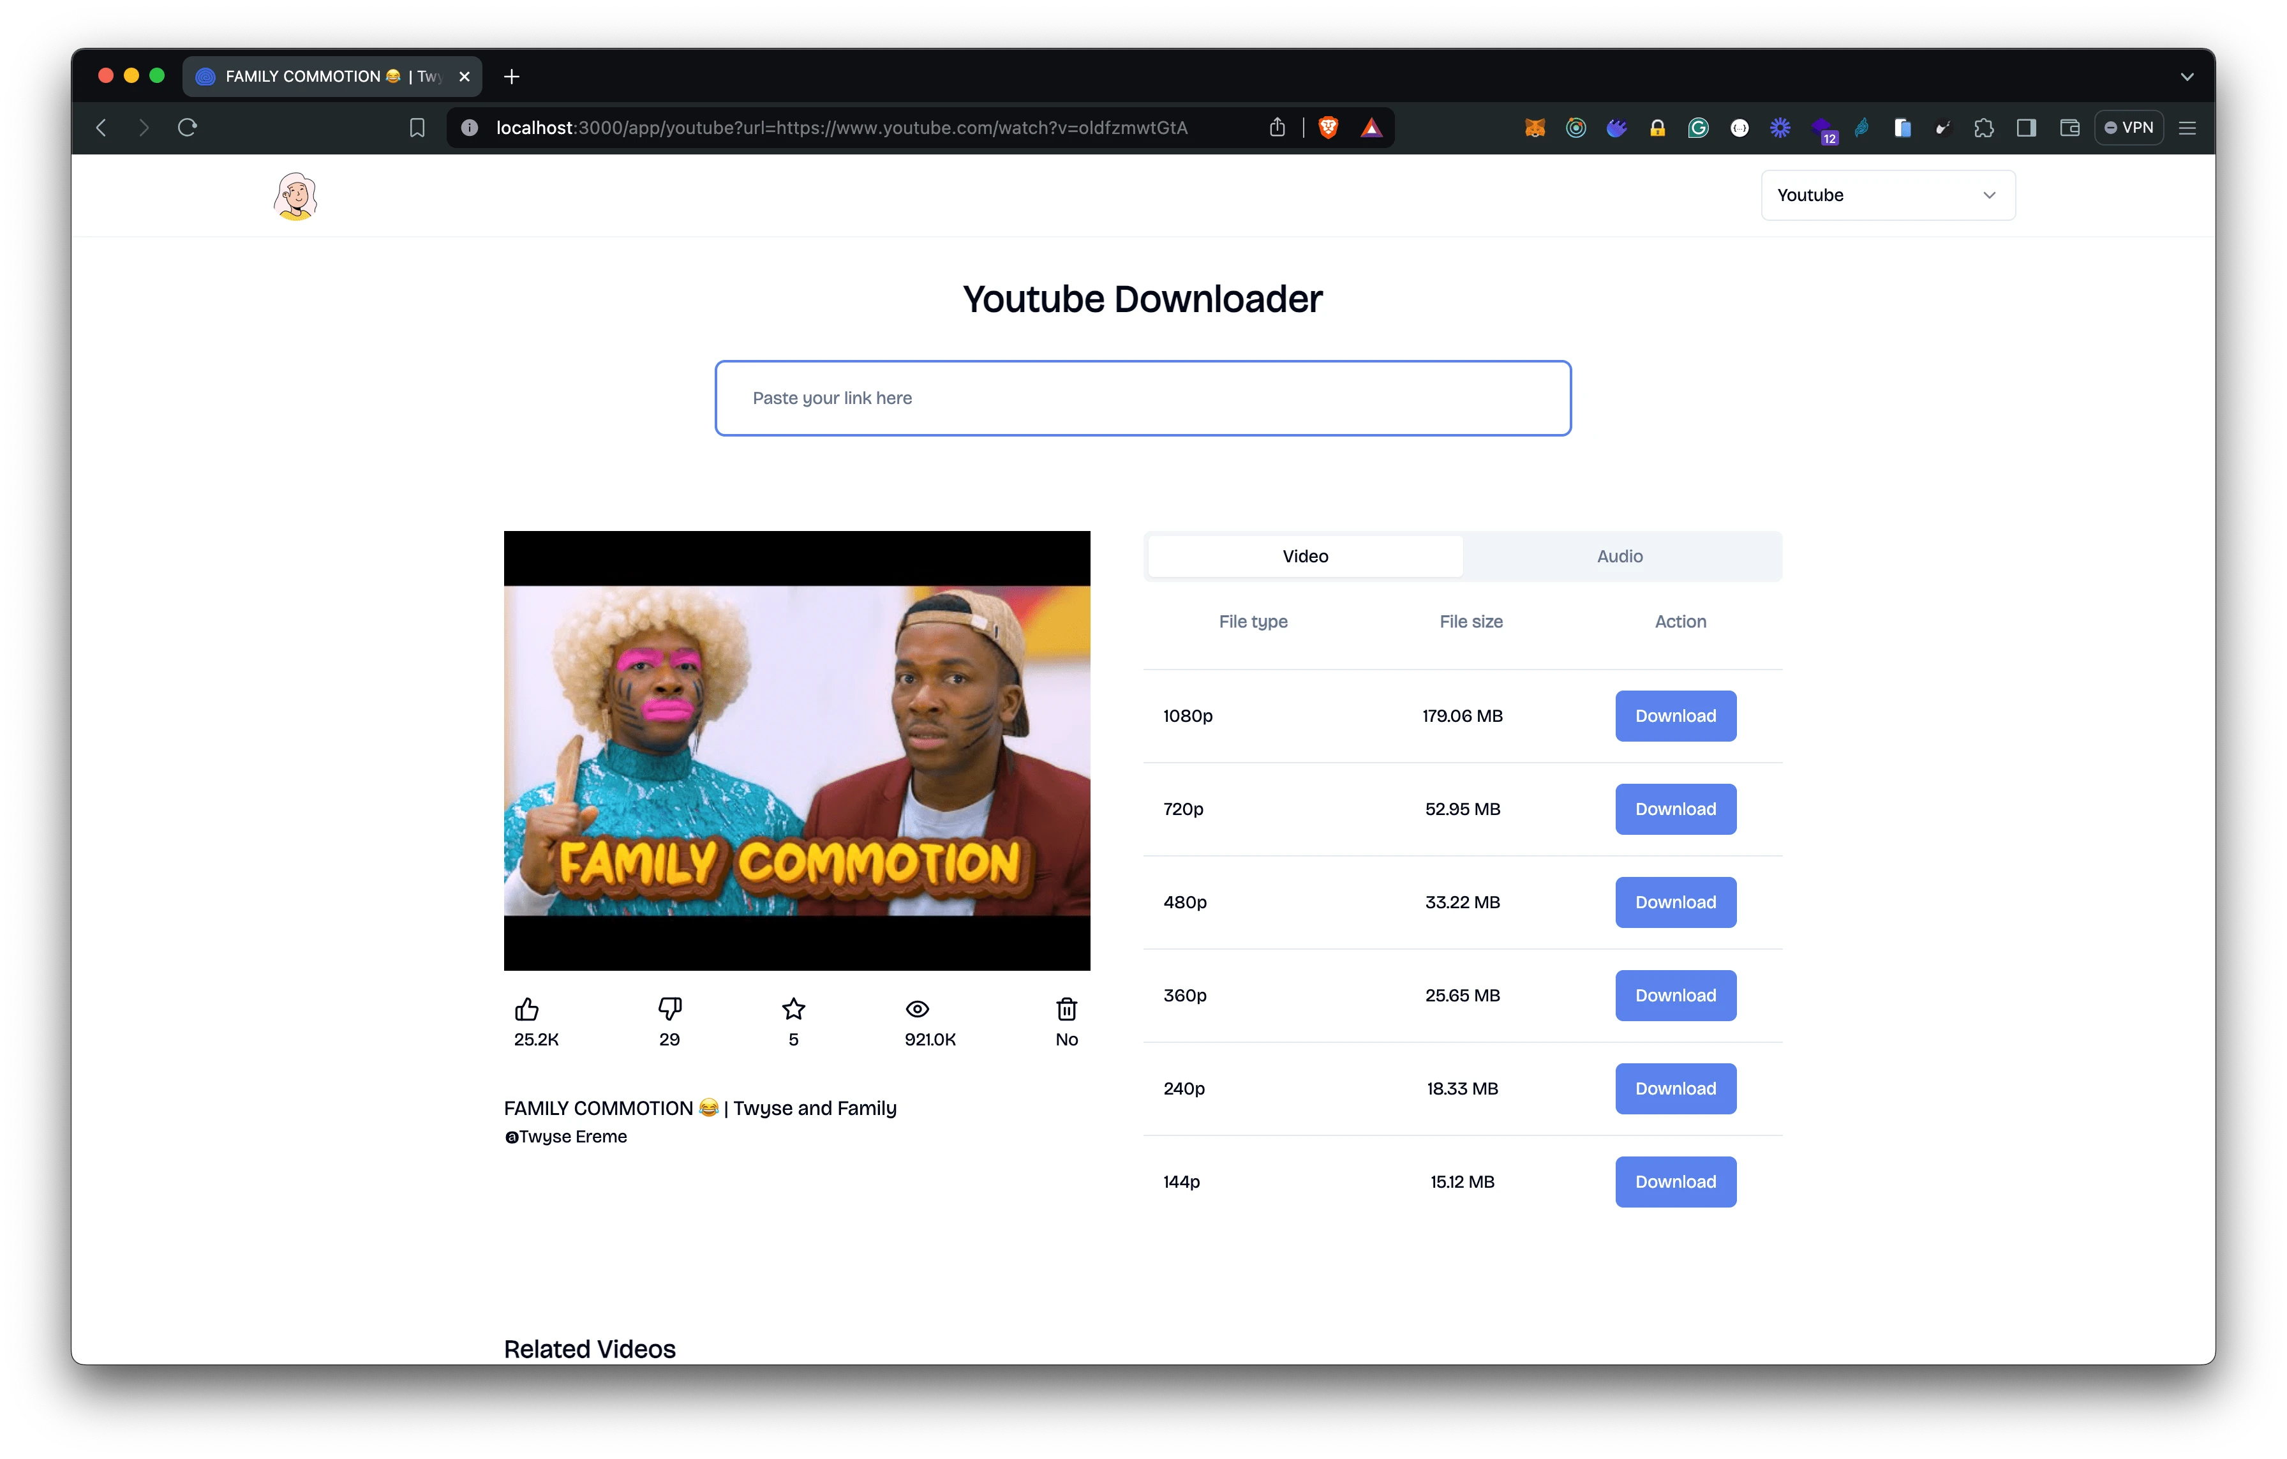This screenshot has height=1459, width=2287.
Task: Open MetaMask fox extension icon
Action: point(1534,127)
